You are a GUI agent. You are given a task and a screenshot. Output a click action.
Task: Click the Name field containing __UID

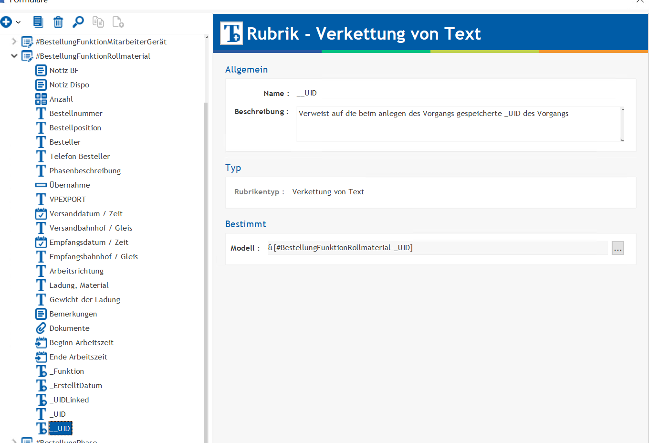coord(460,94)
